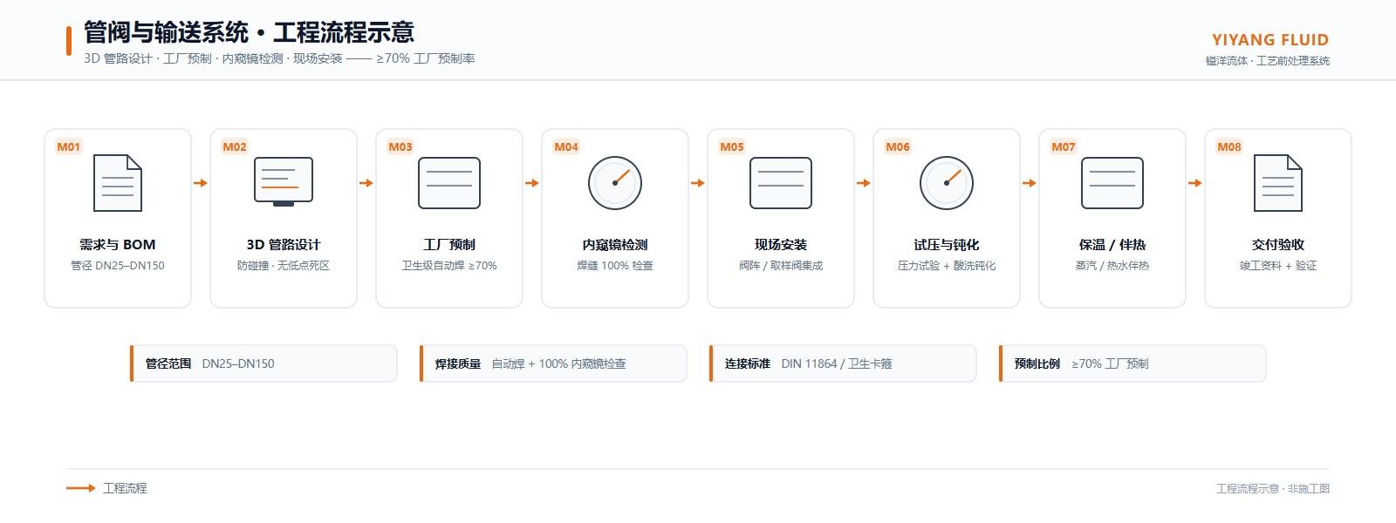
Task: Click the YIYANG FLUID brand name
Action: click(x=1270, y=40)
